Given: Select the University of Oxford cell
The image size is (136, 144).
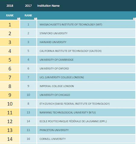Looking at the screenshot, I should [86, 69].
